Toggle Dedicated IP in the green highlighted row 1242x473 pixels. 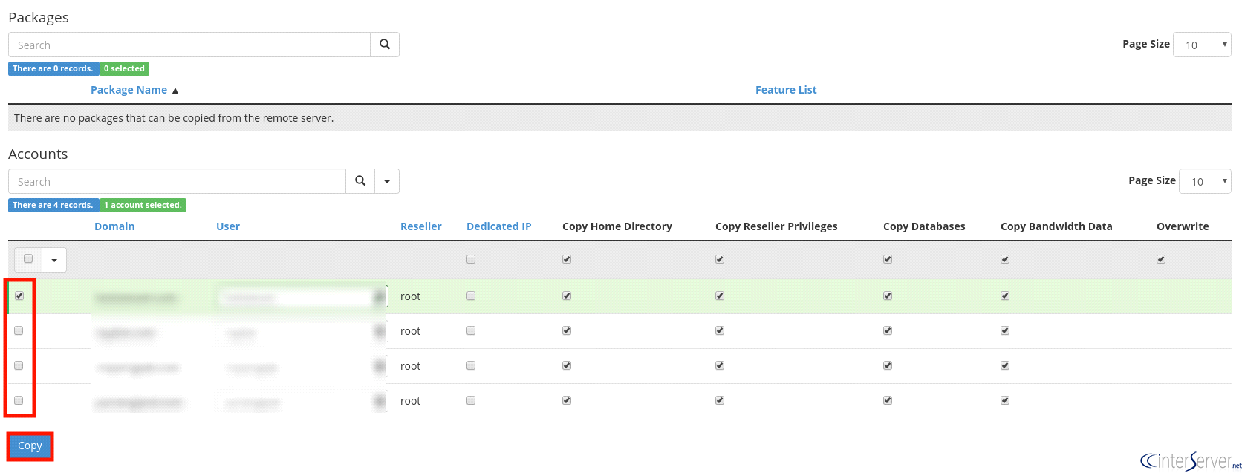click(471, 296)
